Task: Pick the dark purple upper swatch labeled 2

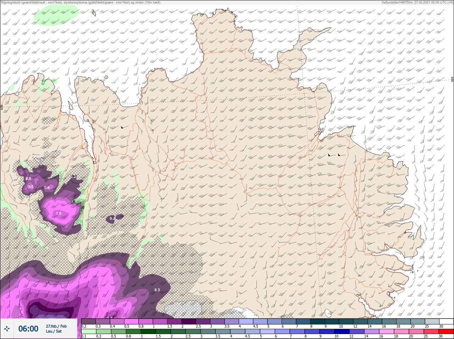Action: (x=189, y=322)
